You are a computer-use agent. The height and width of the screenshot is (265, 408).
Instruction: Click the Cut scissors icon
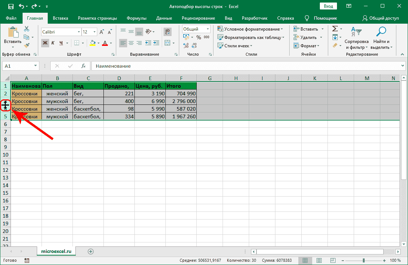(x=27, y=29)
